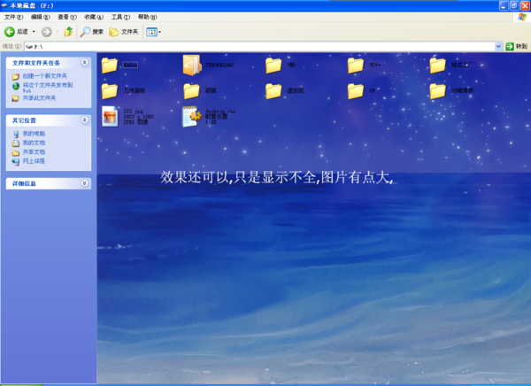This screenshot has width=531, height=386.
Task: Click the Views grid icon in toolbar
Action: [x=151, y=32]
